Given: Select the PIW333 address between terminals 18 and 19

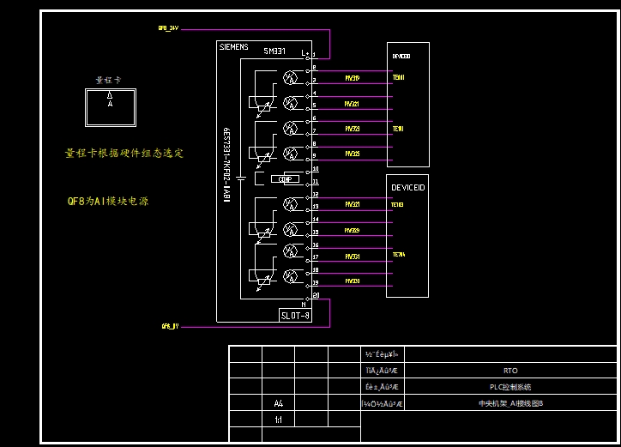Looking at the screenshot, I should [352, 281].
